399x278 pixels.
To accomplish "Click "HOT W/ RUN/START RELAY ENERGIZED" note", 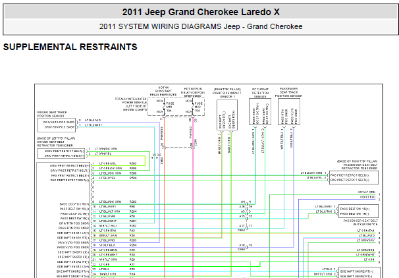I will [x=163, y=91].
